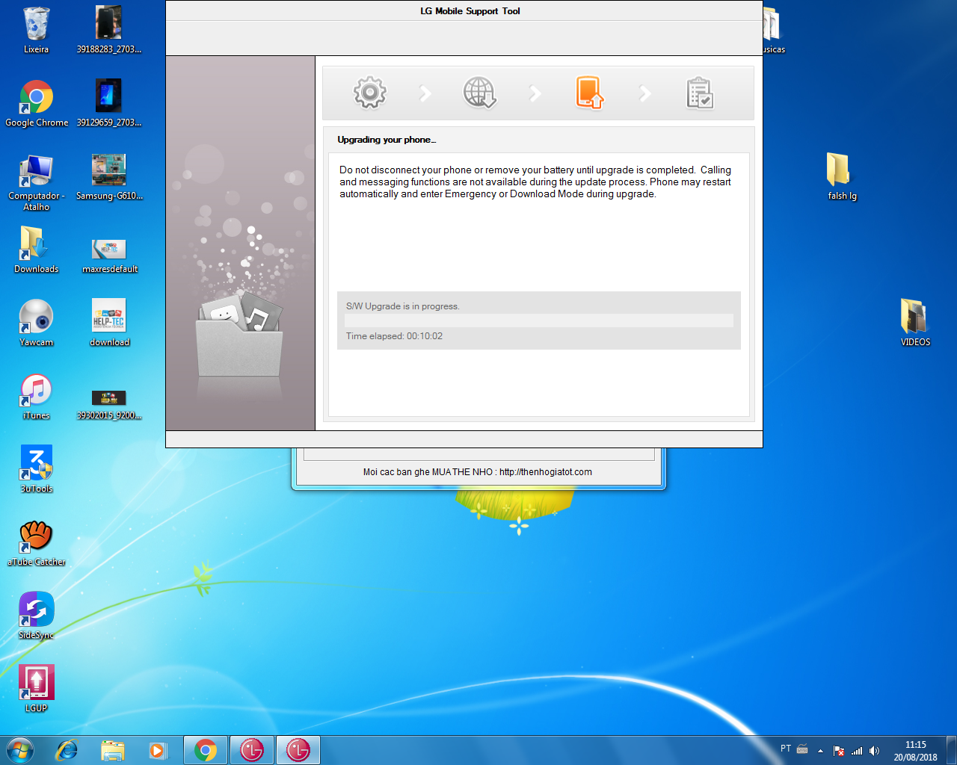Click the LG Mobile Support Tool title bar
957x765 pixels.
point(464,10)
